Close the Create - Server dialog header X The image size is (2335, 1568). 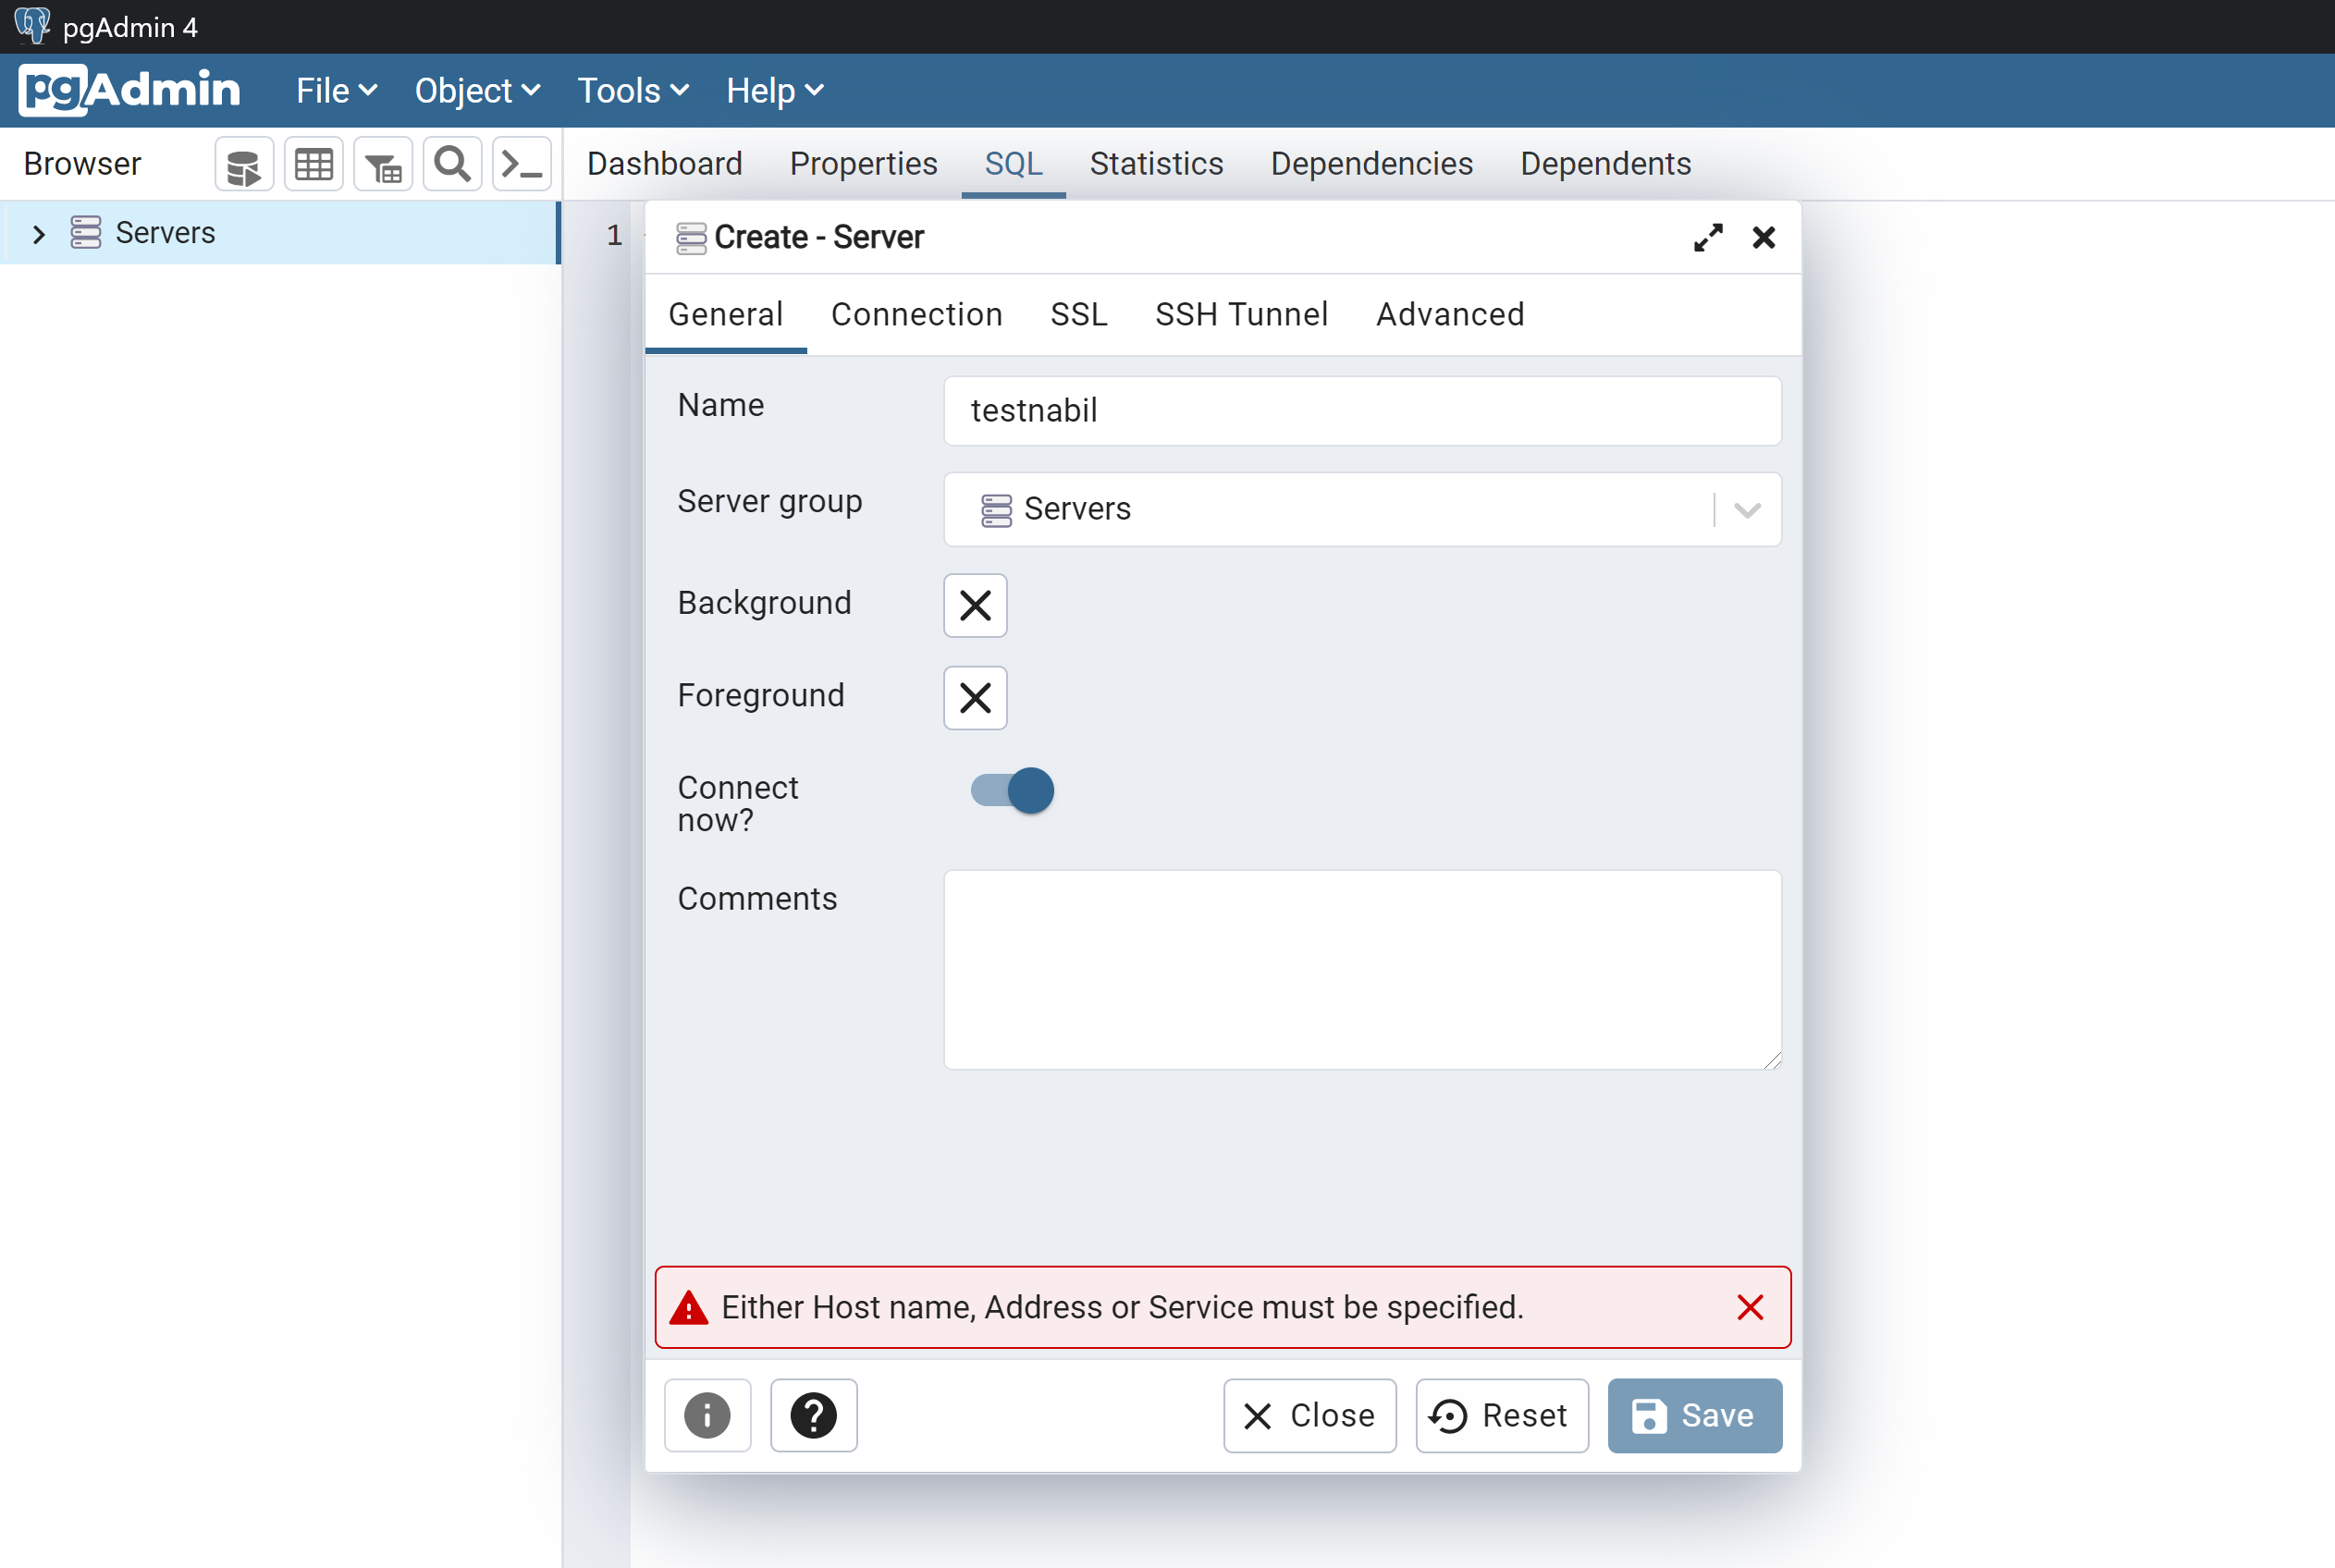[x=1764, y=238]
